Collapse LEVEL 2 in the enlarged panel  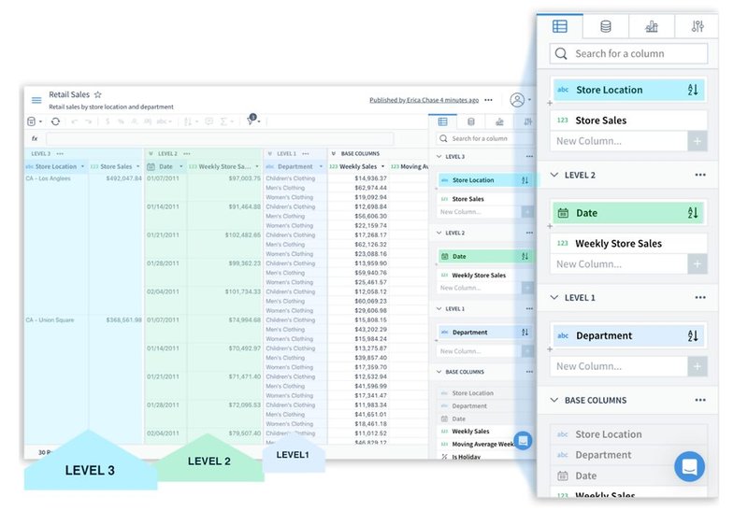(x=554, y=175)
